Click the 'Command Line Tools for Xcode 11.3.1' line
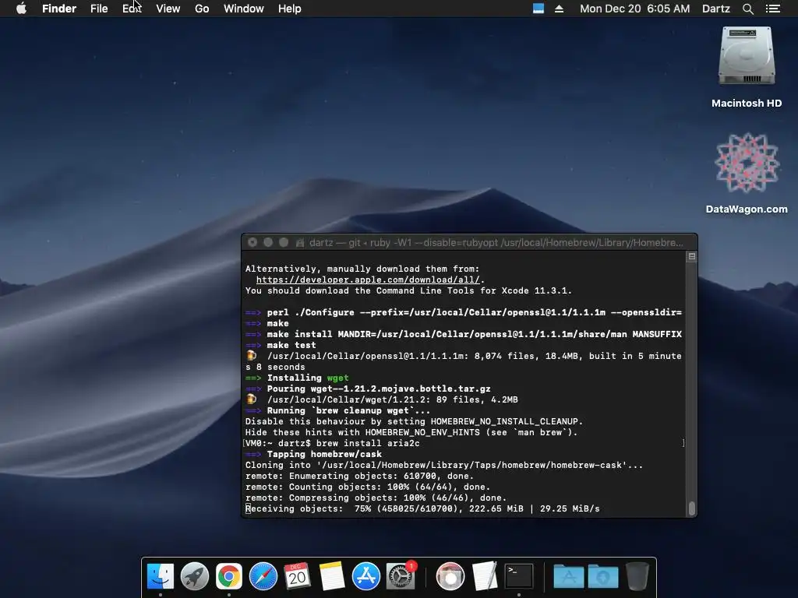Viewport: 798px width, 598px height. (x=408, y=291)
